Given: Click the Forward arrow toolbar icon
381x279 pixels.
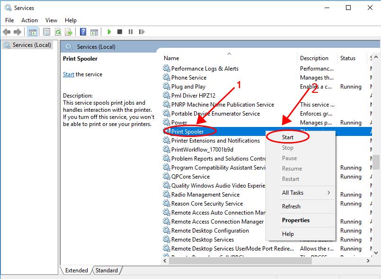Looking at the screenshot, I should pyautogui.click(x=18, y=32).
